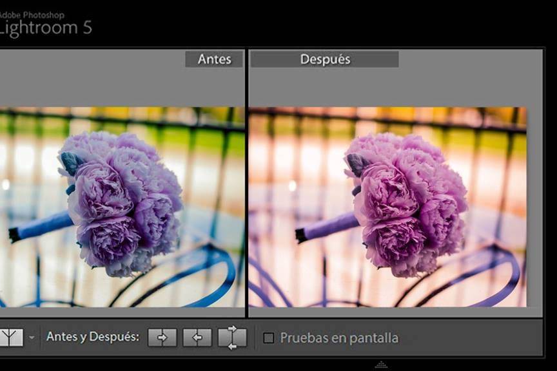
Task: Click the Lightroom 5 identity plate
Action: (46, 28)
